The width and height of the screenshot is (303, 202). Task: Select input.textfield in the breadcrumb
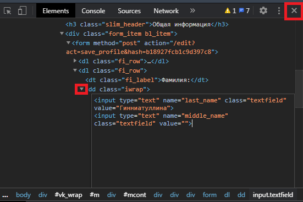click(273, 195)
